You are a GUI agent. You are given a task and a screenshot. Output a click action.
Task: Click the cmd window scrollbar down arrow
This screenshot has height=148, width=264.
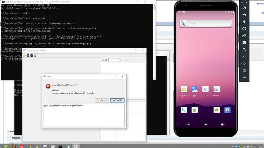(x=155, y=79)
